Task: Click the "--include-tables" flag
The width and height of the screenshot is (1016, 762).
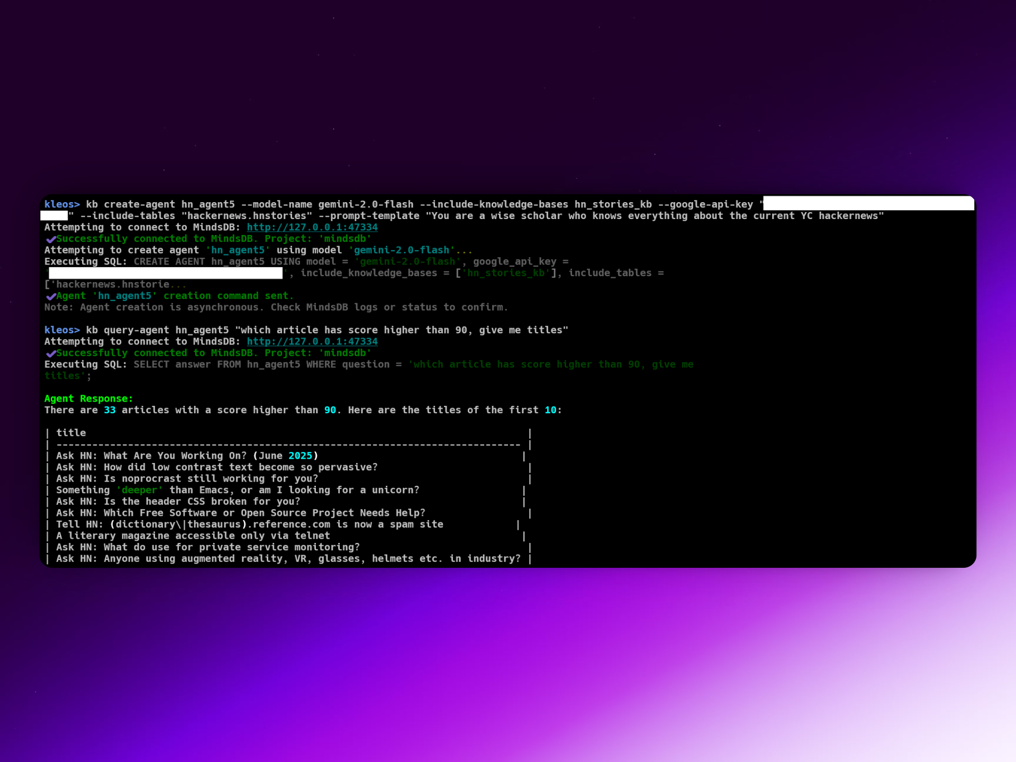Action: (x=128, y=216)
